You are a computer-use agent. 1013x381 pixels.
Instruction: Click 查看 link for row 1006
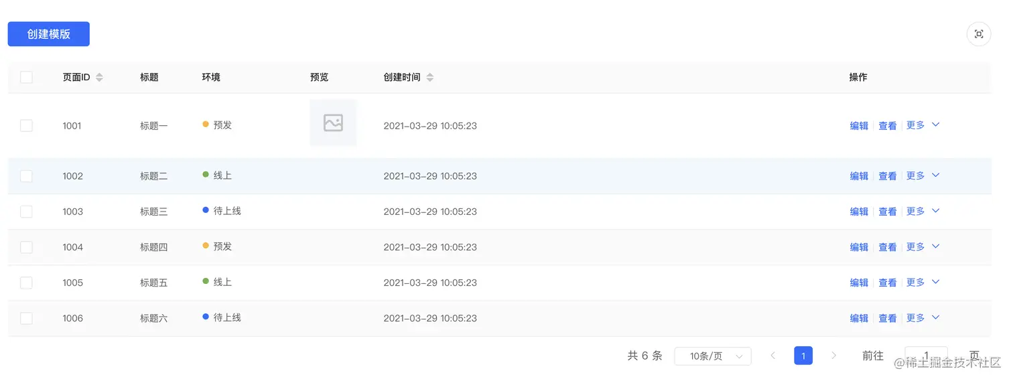888,318
